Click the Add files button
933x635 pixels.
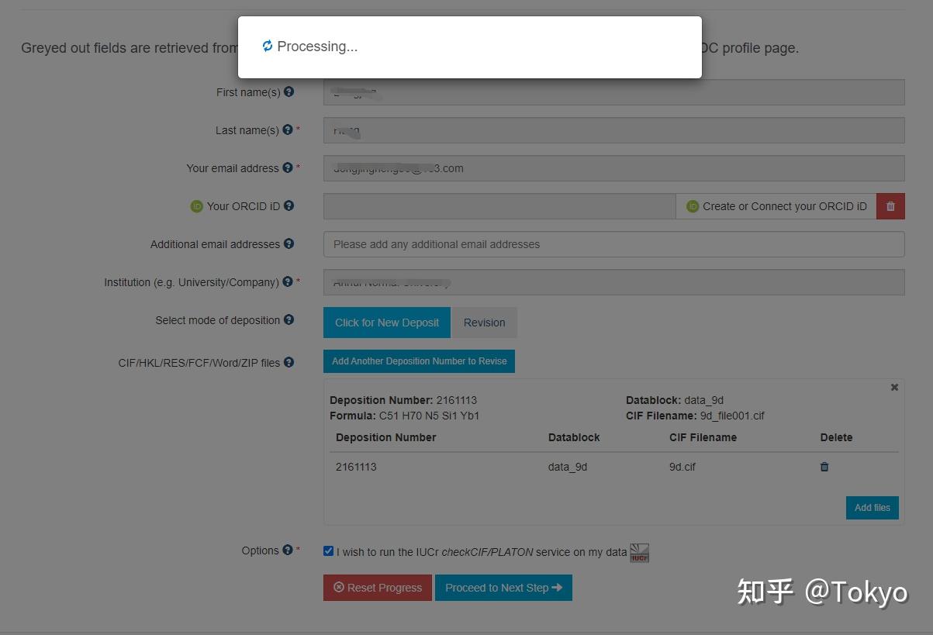pos(872,507)
